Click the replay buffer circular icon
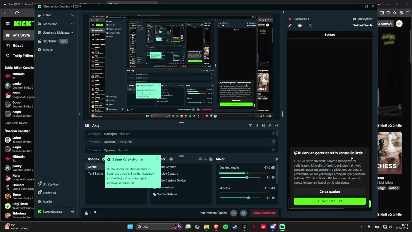Screen dimensions: 412x232 pos(244,213)
